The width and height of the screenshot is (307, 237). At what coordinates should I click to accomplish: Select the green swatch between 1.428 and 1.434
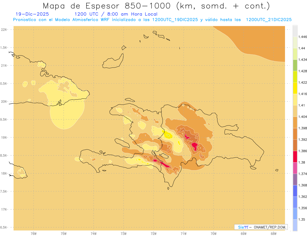coord(295,65)
